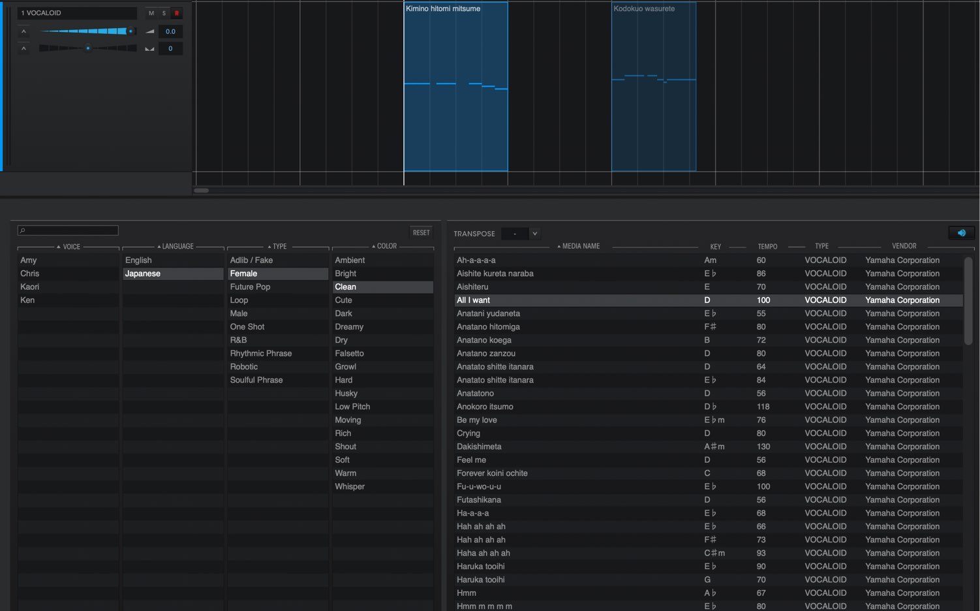This screenshot has height=611, width=980.
Task: Select the R&B type filter
Action: [278, 340]
